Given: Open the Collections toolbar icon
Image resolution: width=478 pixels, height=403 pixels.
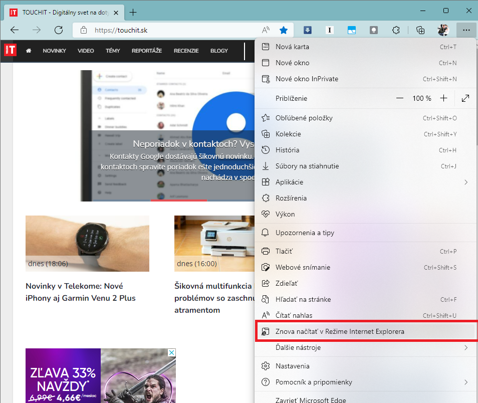Looking at the screenshot, I should click(x=420, y=30).
